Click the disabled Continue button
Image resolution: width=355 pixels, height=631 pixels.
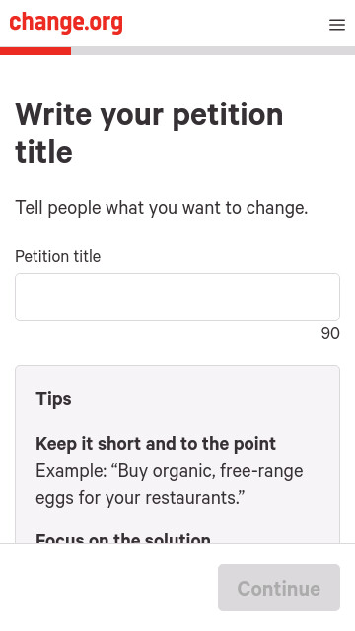click(279, 588)
